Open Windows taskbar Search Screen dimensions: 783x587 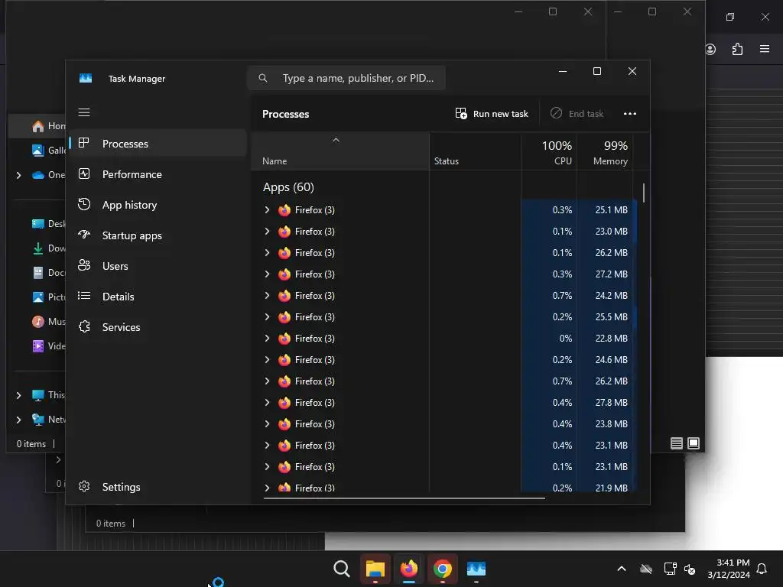tap(342, 569)
